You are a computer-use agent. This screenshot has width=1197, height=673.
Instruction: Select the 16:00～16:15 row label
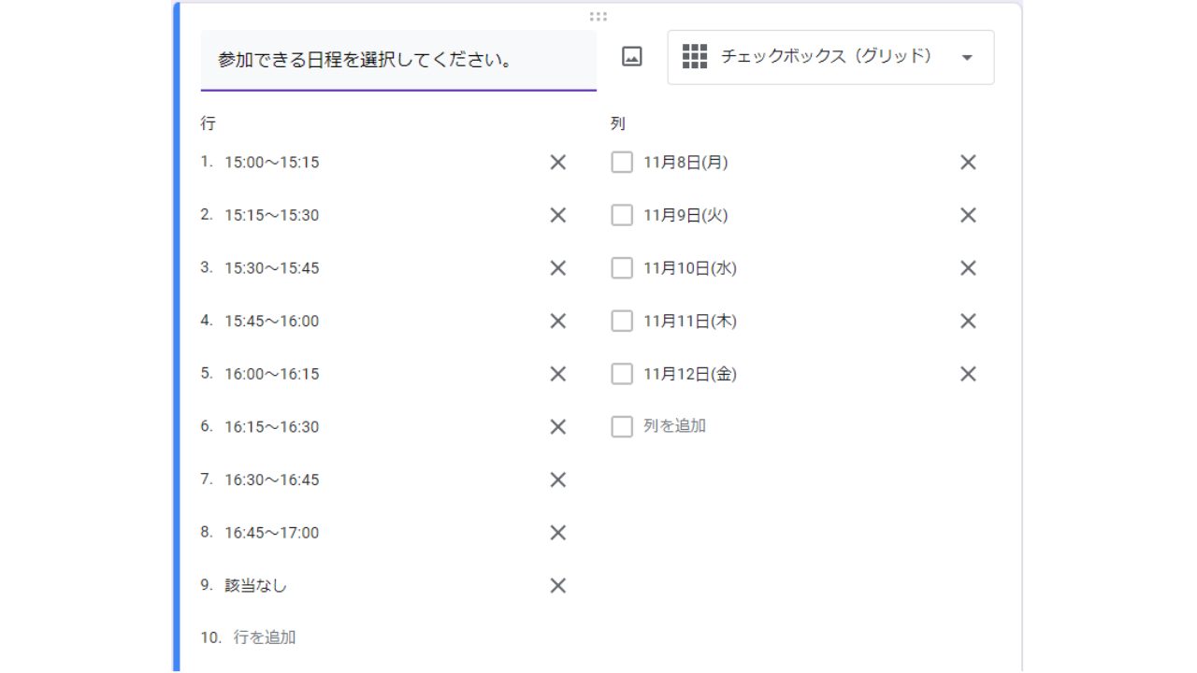click(272, 374)
